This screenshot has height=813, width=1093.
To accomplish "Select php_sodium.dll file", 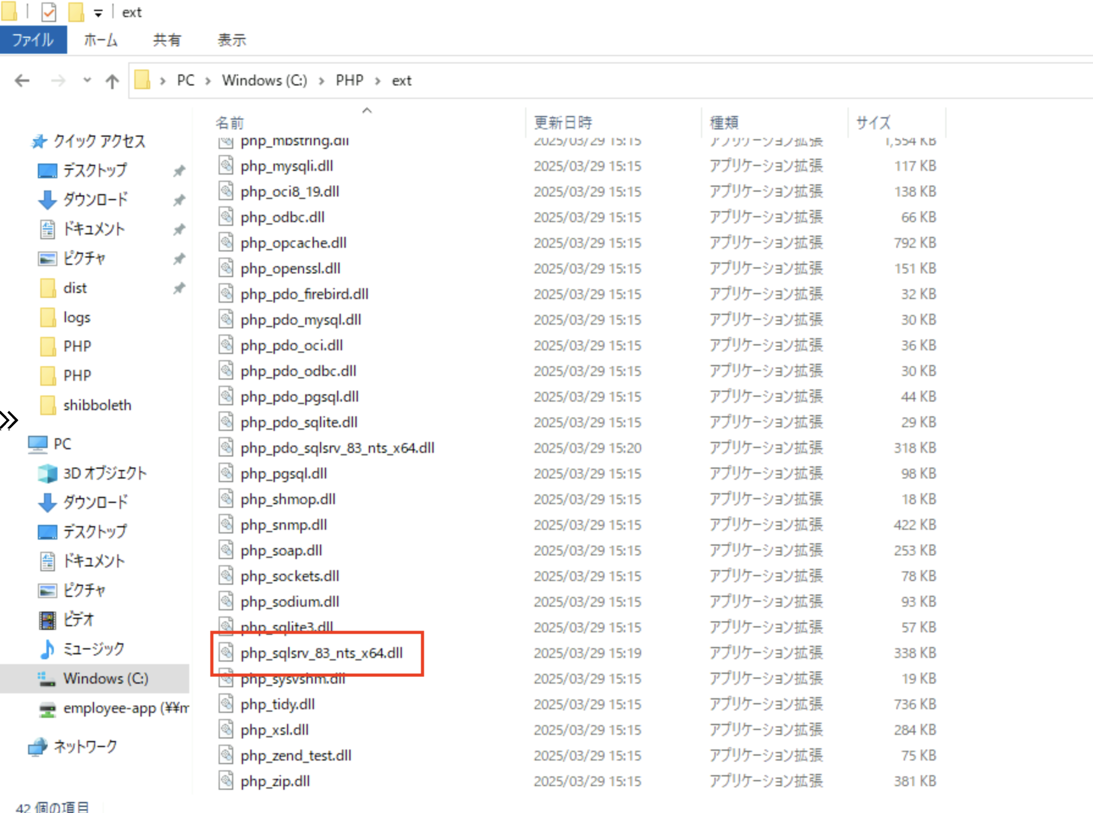I will point(290,602).
